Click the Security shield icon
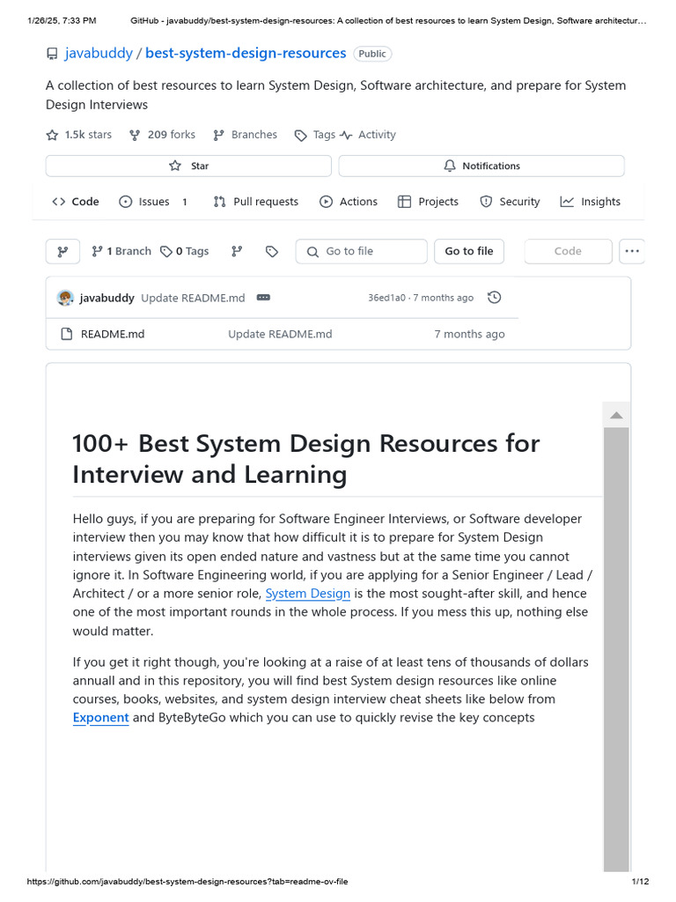676x902 pixels. [486, 202]
